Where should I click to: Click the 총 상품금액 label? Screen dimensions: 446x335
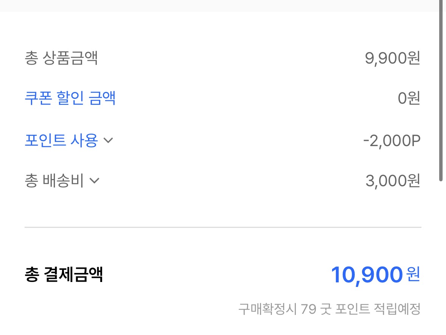coord(61,58)
